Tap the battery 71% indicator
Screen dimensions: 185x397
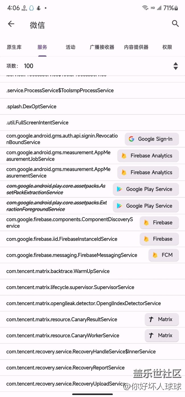click(x=171, y=8)
